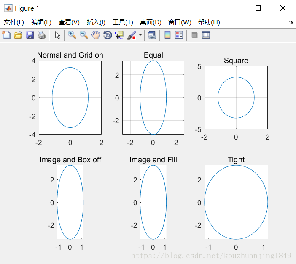Select the Data Cursor tool

pos(119,35)
